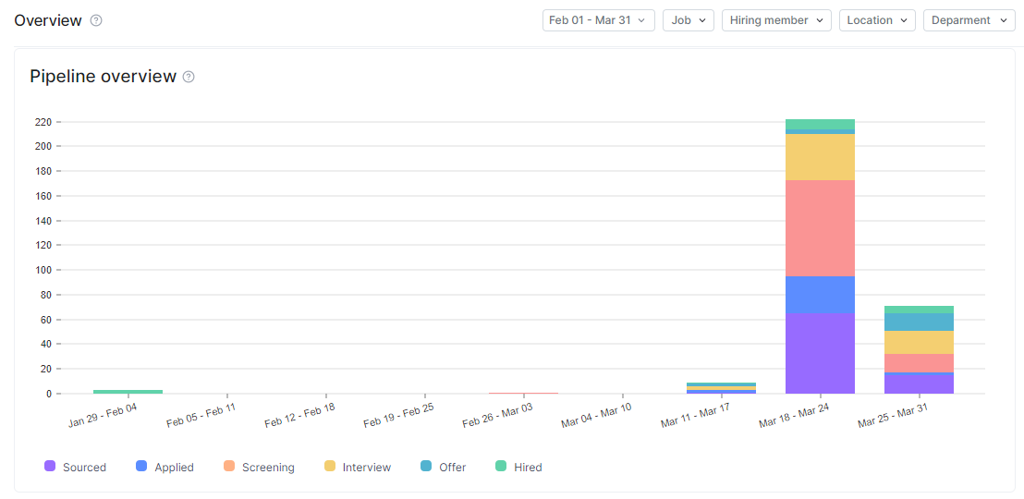Click the Overview page title
The height and width of the screenshot is (499, 1024).
(x=48, y=20)
